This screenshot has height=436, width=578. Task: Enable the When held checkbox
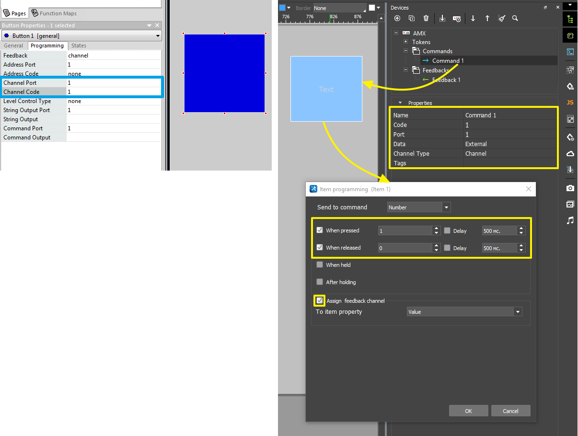[320, 265]
